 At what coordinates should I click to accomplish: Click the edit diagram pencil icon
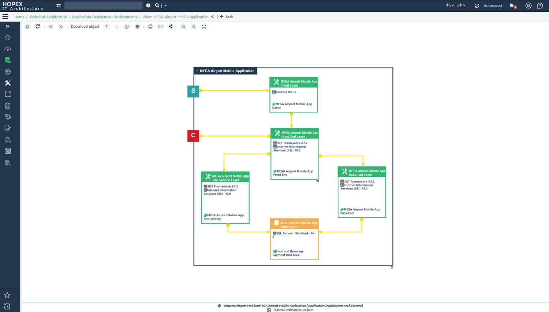(27, 27)
